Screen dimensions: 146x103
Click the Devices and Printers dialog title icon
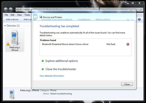point(41,17)
